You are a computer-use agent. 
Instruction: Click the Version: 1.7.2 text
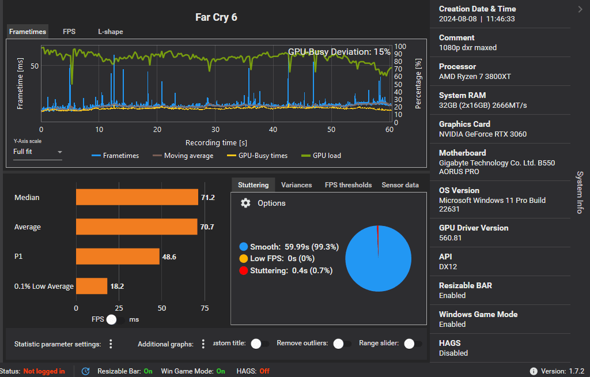pyautogui.click(x=562, y=371)
